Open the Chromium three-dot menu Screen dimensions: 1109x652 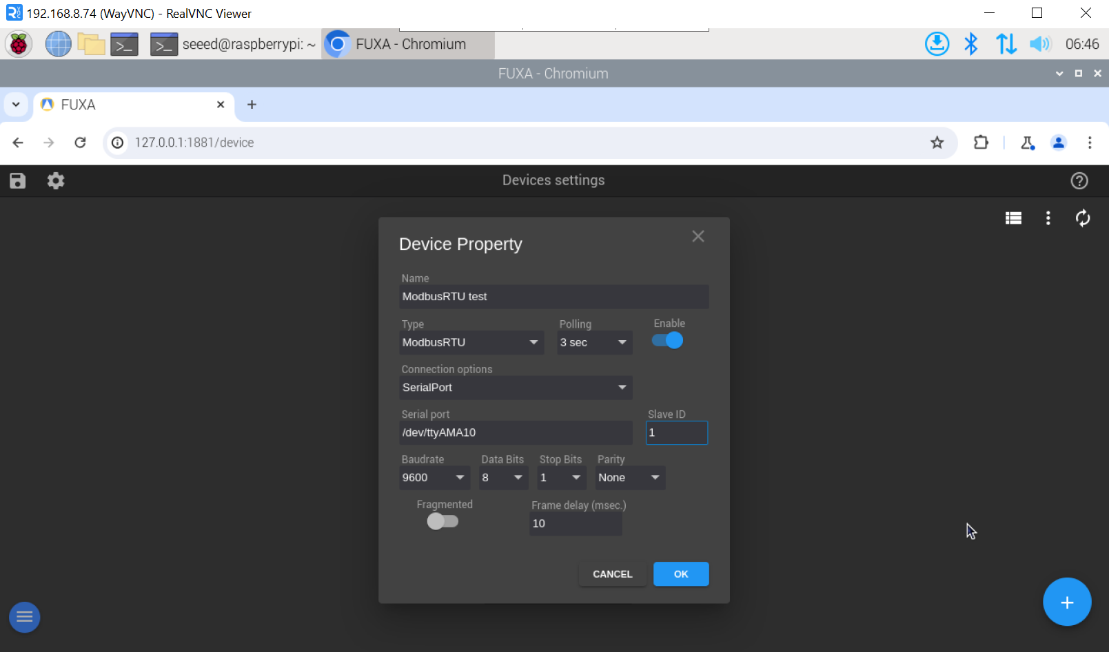[1090, 143]
